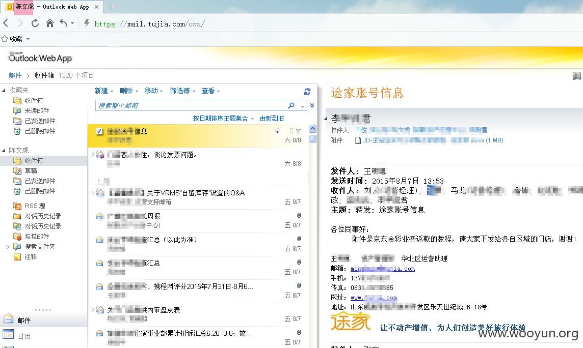Viewport: 583px width, 348px height.
Task: Go back with the browser back arrow
Action: (x=6, y=23)
